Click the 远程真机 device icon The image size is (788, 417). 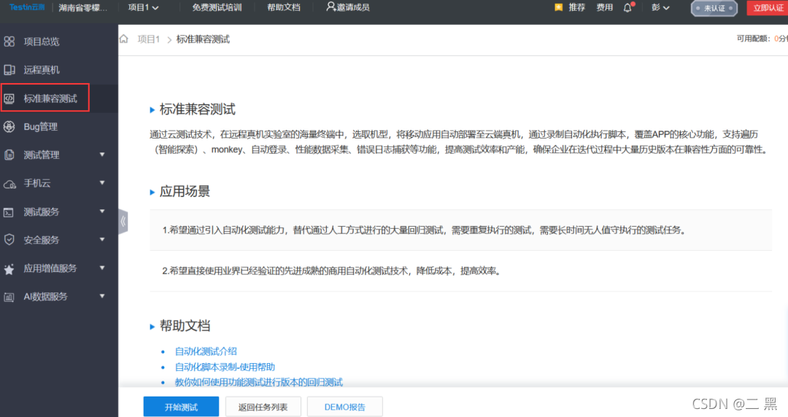point(9,70)
